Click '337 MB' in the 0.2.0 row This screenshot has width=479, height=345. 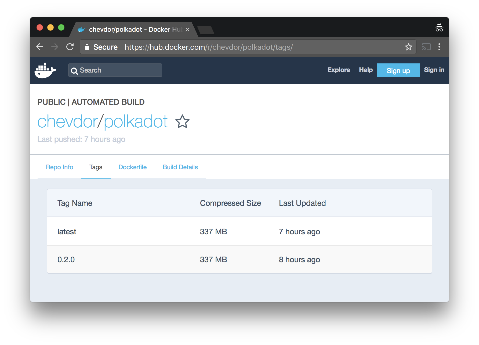pyautogui.click(x=213, y=260)
